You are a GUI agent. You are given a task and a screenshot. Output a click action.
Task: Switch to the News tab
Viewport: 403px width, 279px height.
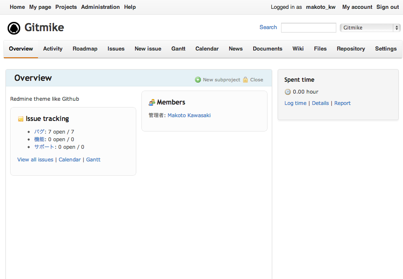[x=236, y=49]
